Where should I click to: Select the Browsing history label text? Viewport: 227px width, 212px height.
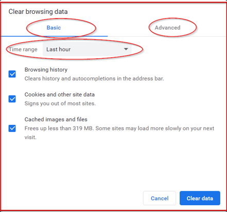pos(46,70)
